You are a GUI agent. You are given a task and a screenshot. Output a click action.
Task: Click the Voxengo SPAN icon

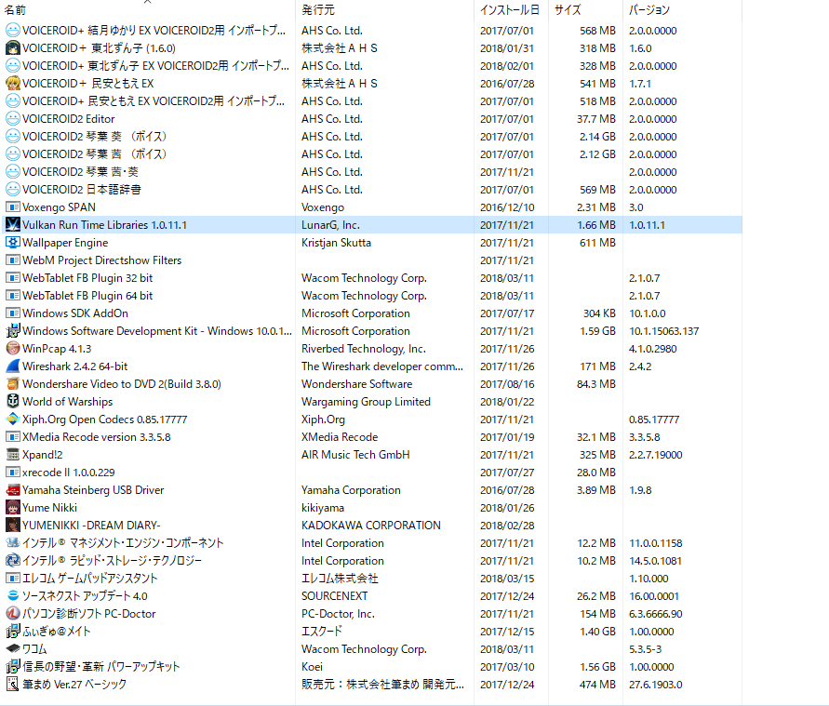click(x=13, y=207)
